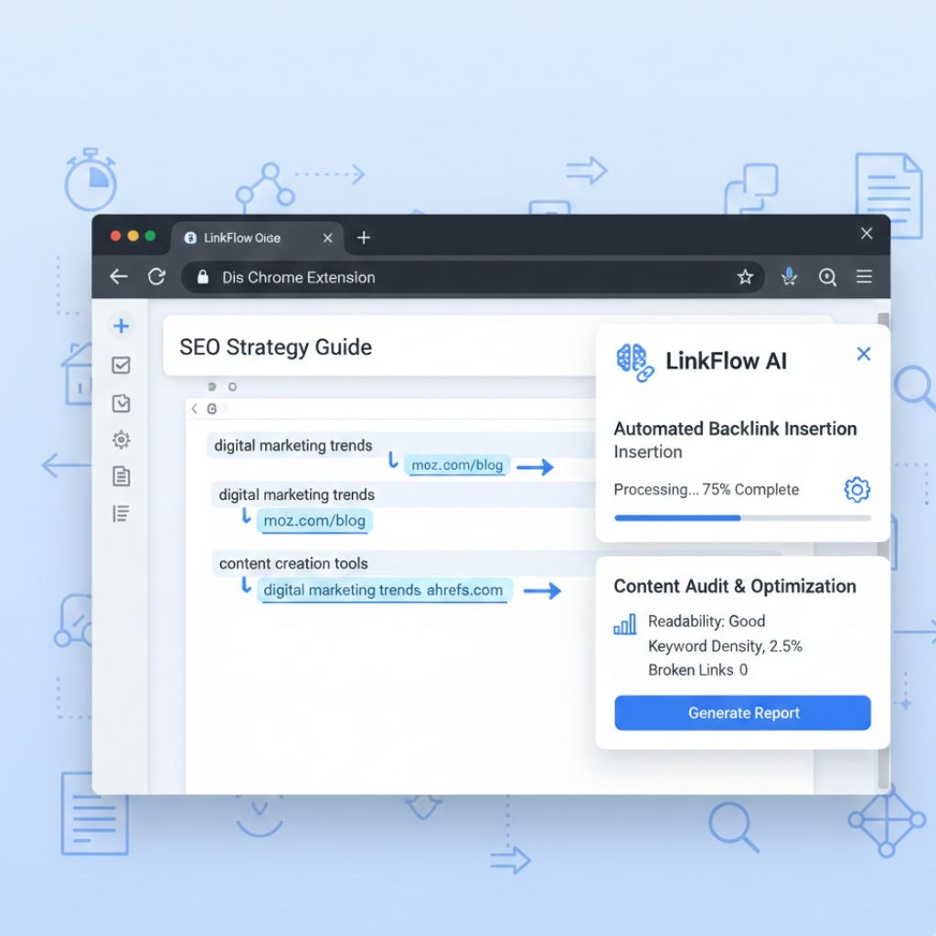Click the Generate Report button
Image resolution: width=936 pixels, height=936 pixels.
(742, 713)
